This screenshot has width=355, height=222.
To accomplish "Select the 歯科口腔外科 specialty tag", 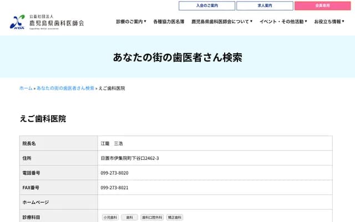I will click(x=152, y=218).
